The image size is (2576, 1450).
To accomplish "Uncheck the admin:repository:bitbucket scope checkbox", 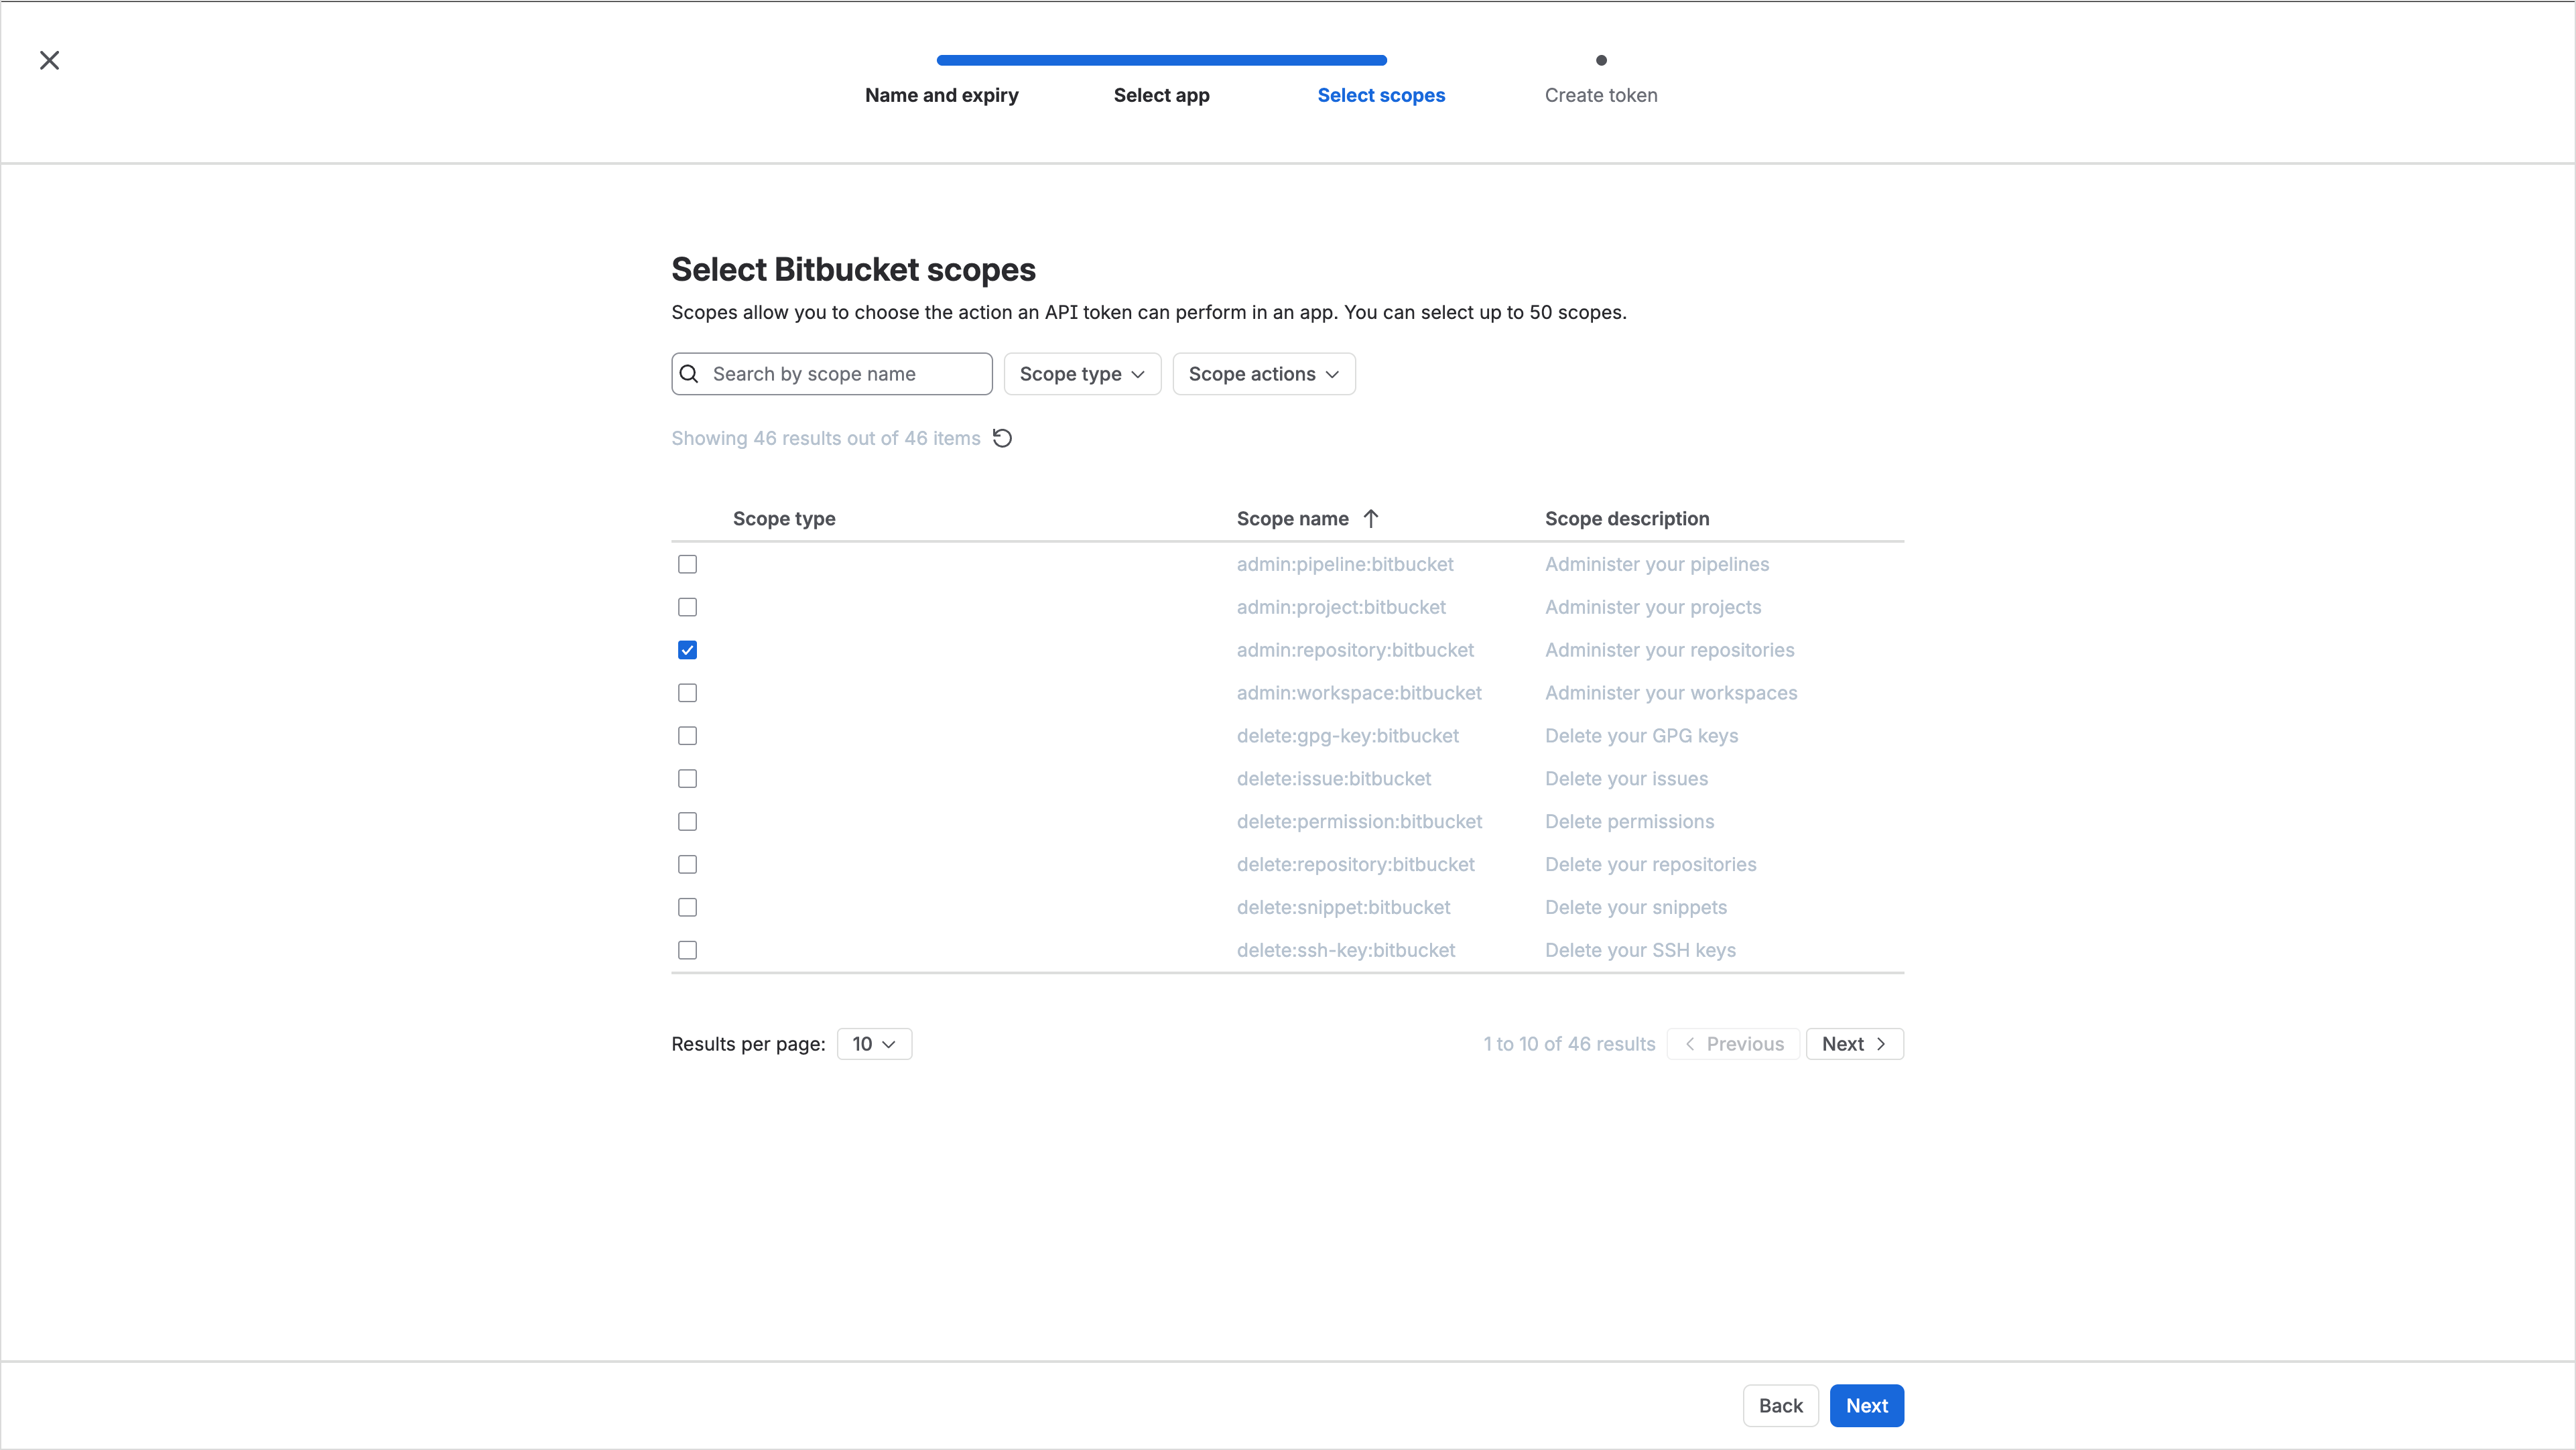I will 687,650.
